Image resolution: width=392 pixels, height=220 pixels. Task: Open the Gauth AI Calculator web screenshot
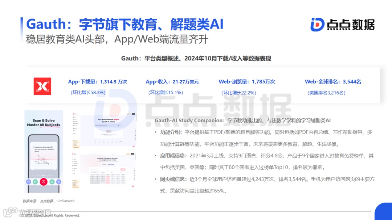[x=104, y=170]
